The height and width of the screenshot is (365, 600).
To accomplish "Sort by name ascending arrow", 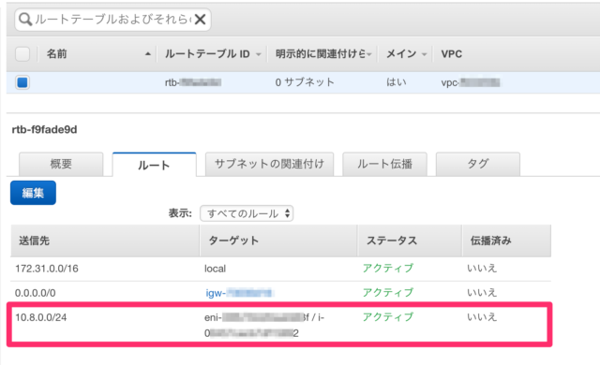I will pyautogui.click(x=148, y=54).
